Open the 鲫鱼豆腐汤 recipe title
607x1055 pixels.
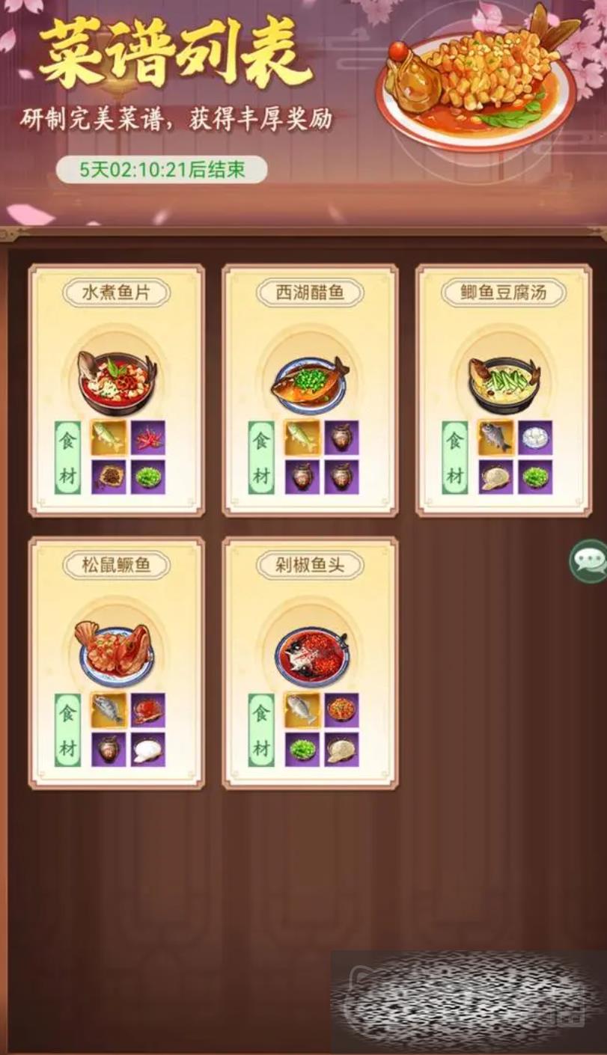point(504,293)
